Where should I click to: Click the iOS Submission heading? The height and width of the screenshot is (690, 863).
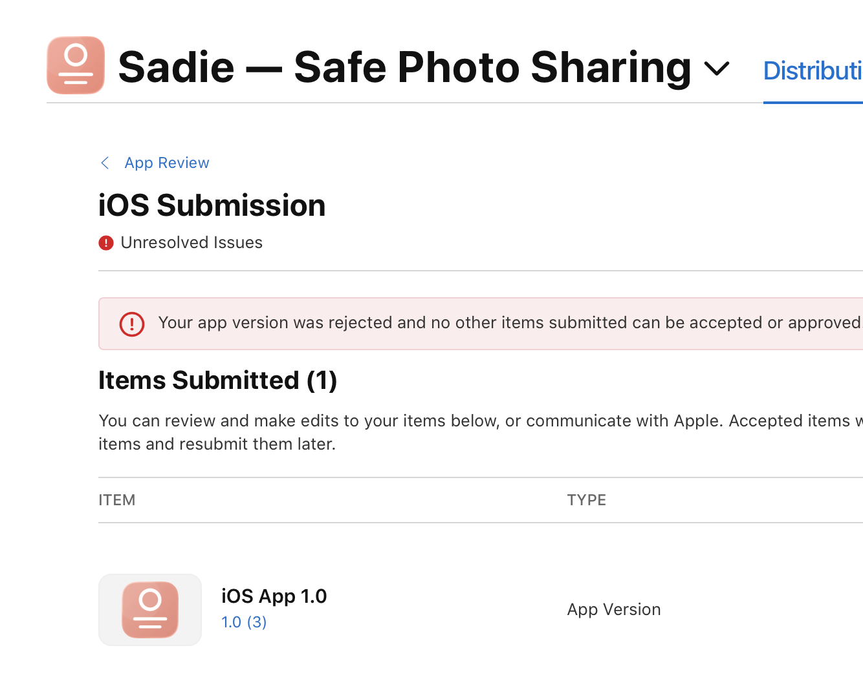pyautogui.click(x=212, y=205)
